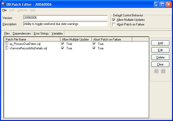Uncheck Allow Multiple Update for sp_ProcessDueDates.sql

click(63, 44)
